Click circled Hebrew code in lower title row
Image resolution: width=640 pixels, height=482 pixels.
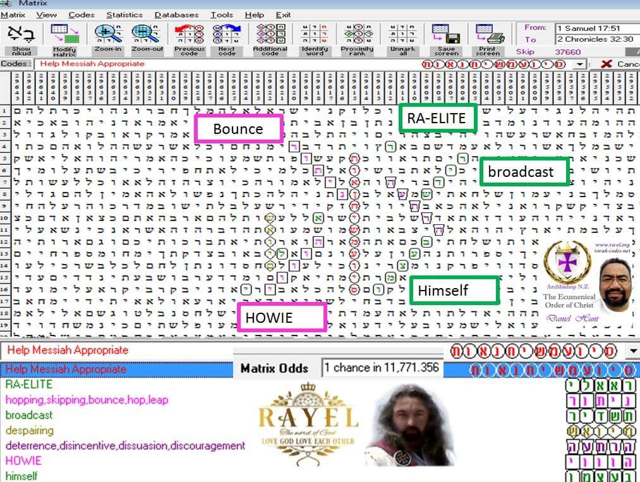tap(534, 351)
